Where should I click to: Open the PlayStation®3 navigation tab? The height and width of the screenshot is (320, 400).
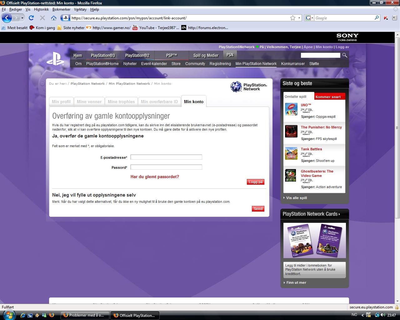103,56
